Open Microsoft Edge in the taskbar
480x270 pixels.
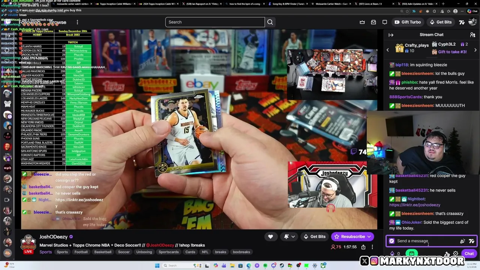click(x=249, y=265)
